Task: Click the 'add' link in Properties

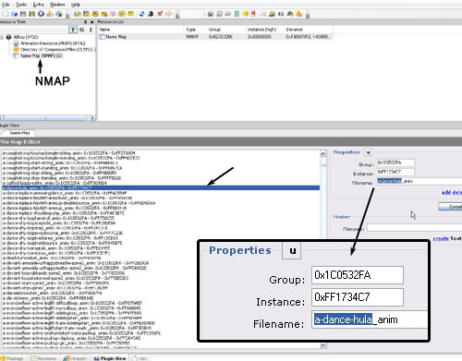Action: (x=446, y=192)
